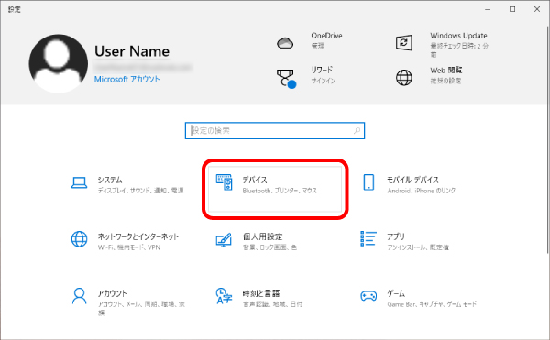
Task: Click the Windows Update refresh icon
Action: (404, 43)
